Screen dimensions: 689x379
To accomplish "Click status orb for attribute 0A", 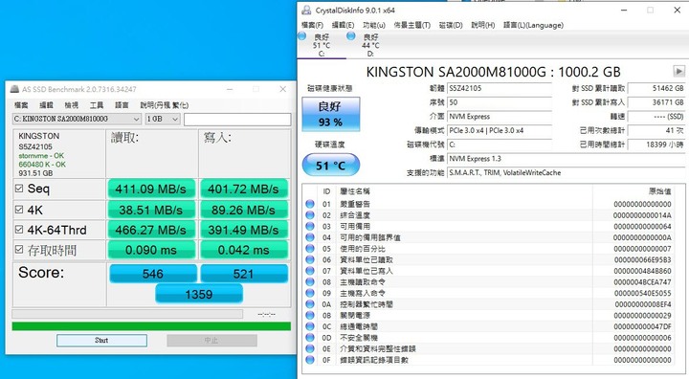I will (x=310, y=304).
